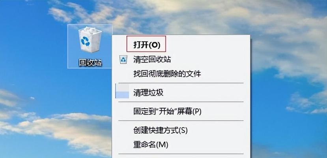Select 清空回收站 menu entry
The image size is (327, 158).
(152, 60)
